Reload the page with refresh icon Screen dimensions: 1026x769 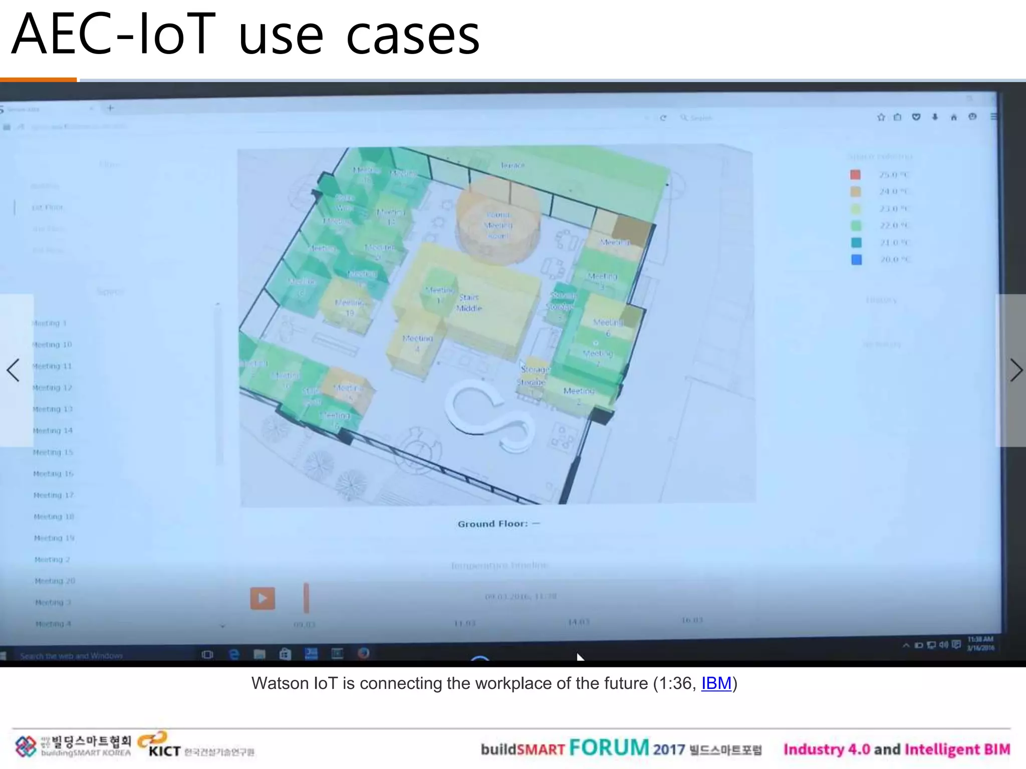point(663,118)
